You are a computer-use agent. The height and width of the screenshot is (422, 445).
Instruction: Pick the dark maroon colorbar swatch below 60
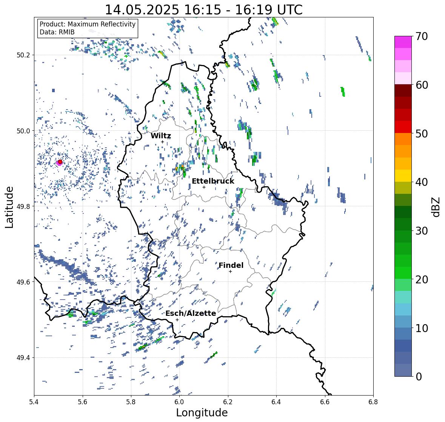click(x=403, y=91)
